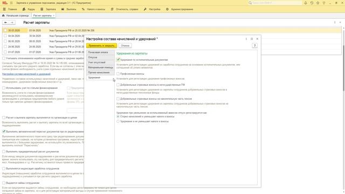Open more-options dots in the settings dialog header
The image size is (345, 194).
[x=246, y=39]
